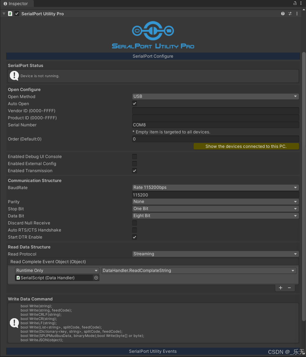Uncheck Start DTR Enable
306x357 pixels.
click(x=135, y=237)
